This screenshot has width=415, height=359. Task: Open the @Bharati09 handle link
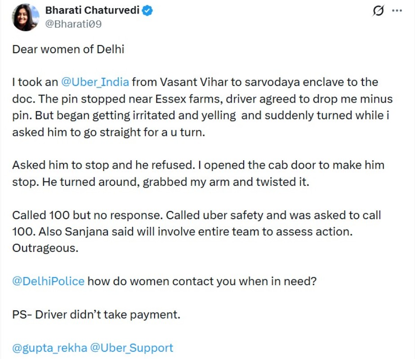73,24
